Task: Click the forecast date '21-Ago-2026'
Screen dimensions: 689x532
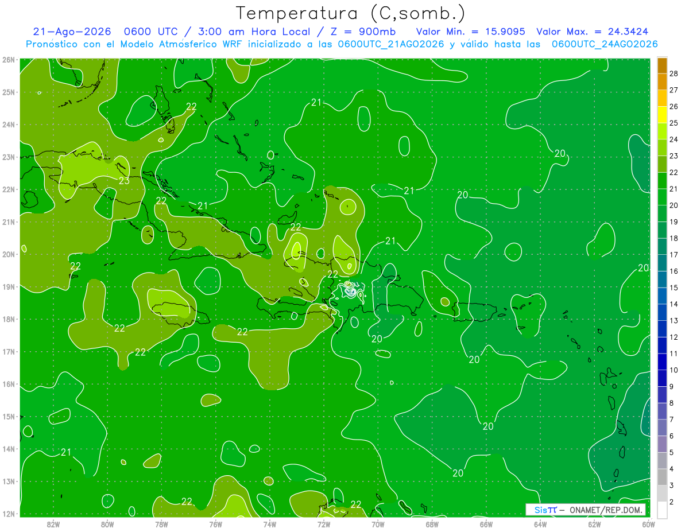Action: coord(71,32)
